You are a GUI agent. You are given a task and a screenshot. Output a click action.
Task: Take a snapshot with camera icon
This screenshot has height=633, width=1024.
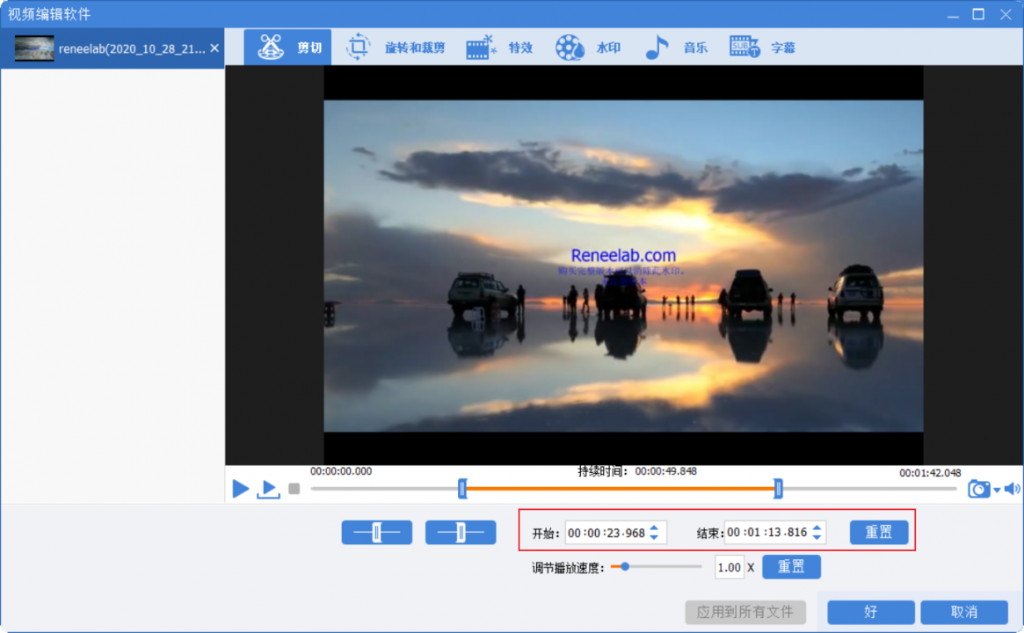(x=978, y=490)
